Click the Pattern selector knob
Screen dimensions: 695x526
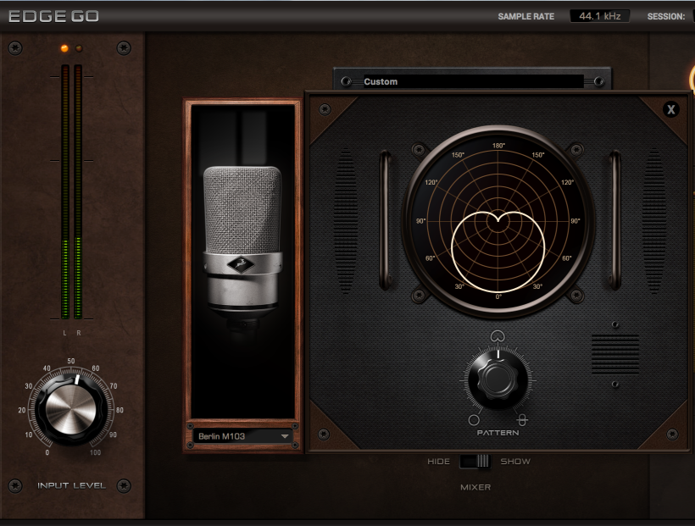click(498, 380)
